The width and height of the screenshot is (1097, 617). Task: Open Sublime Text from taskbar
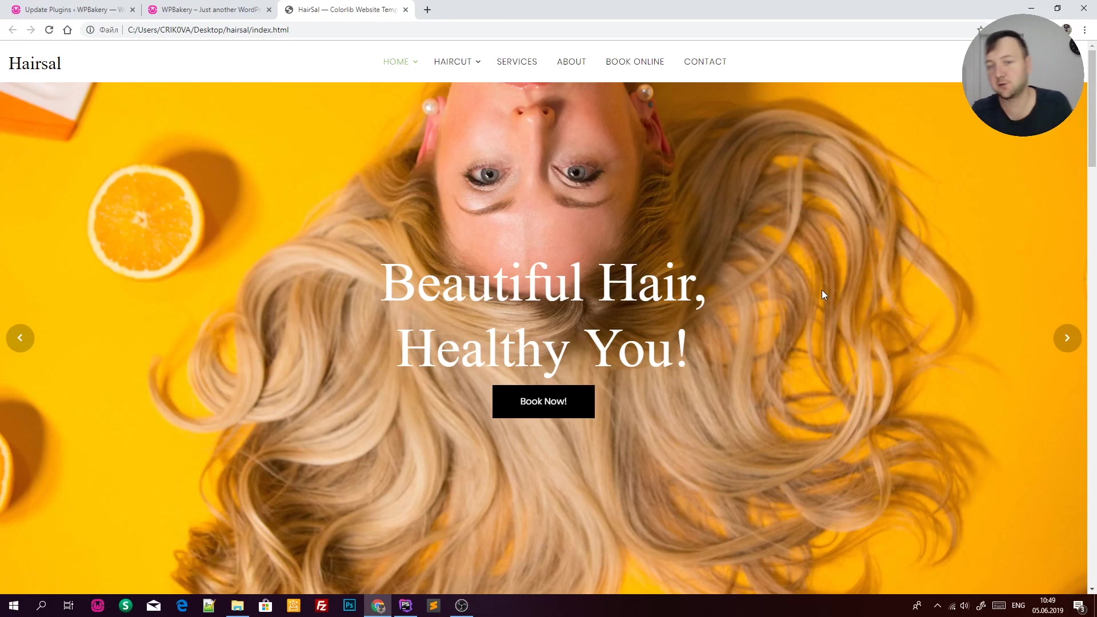point(434,606)
